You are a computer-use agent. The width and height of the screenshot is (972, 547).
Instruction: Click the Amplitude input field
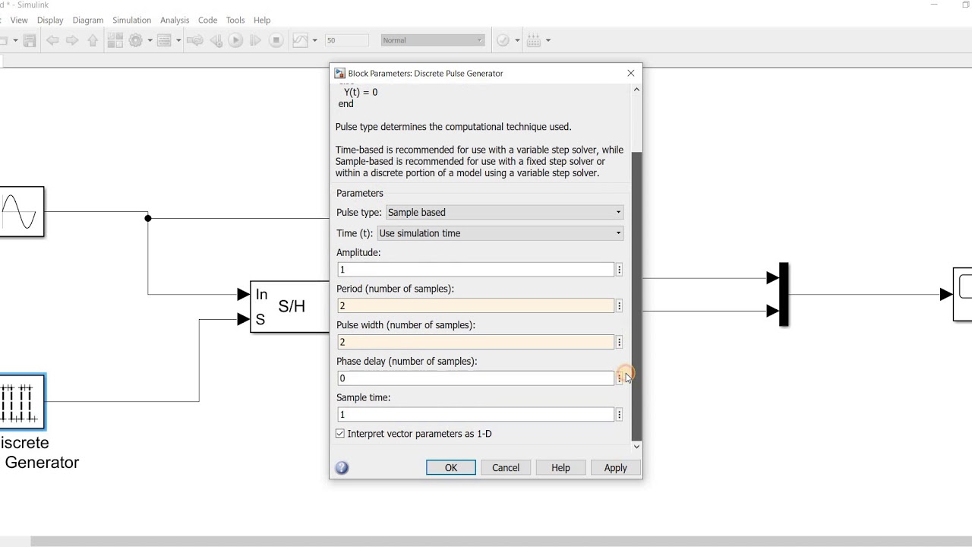[475, 270]
